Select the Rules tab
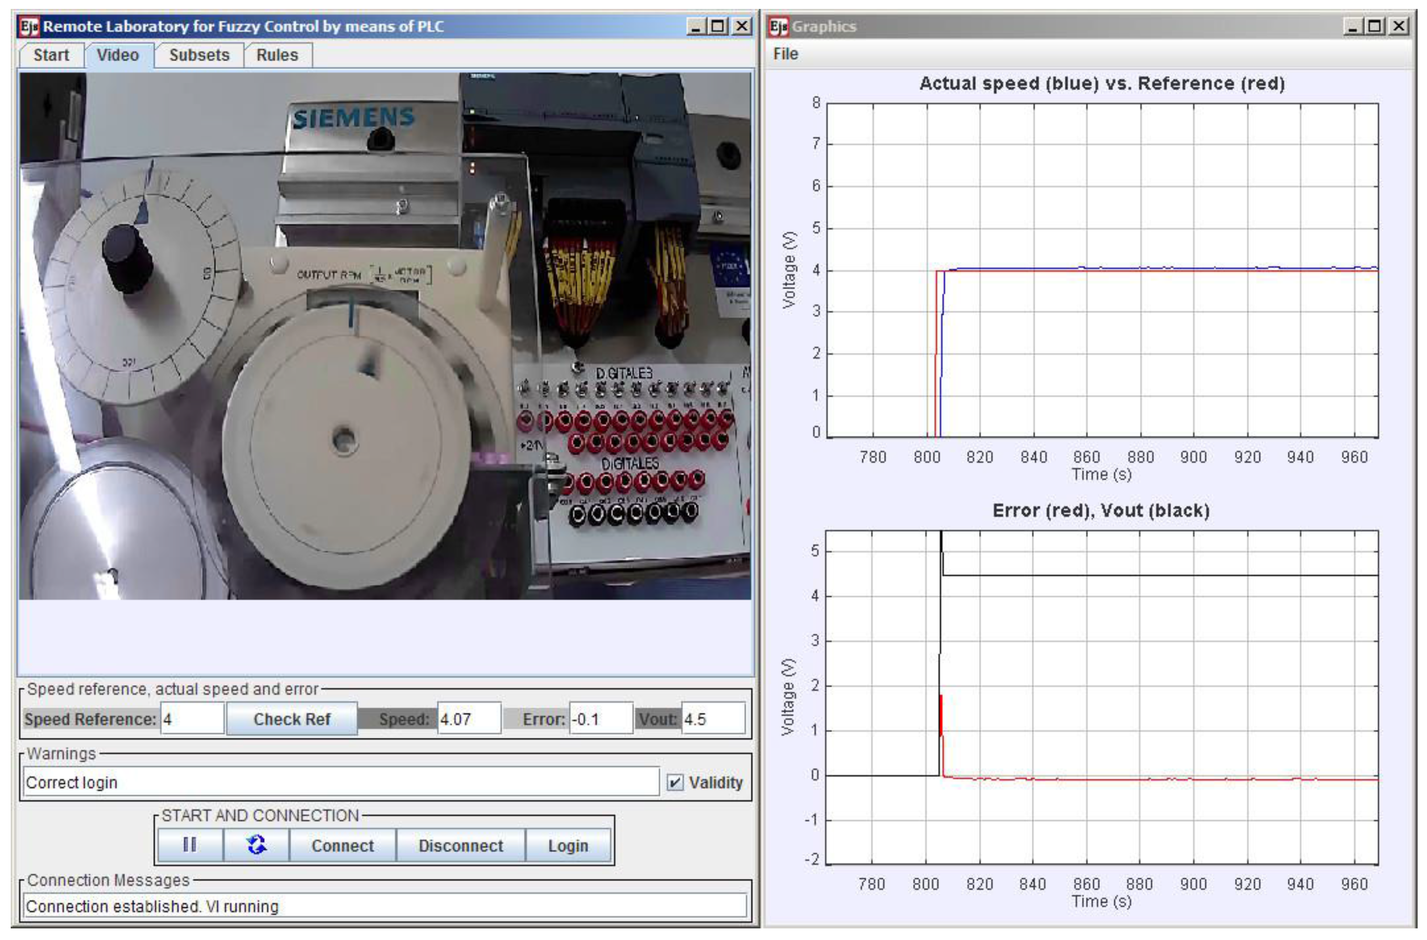This screenshot has width=1427, height=940. tap(277, 55)
